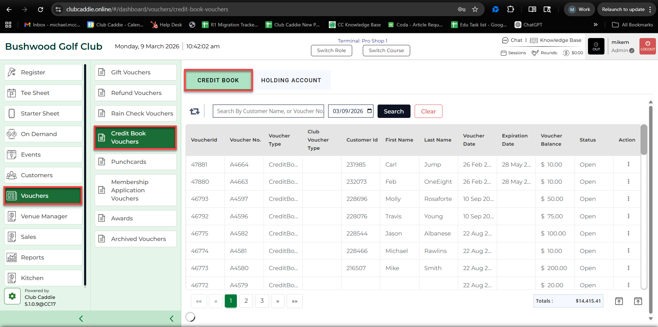Show more bookmarks overflow chevron
Screen dimensions: 658x327
tap(596, 25)
